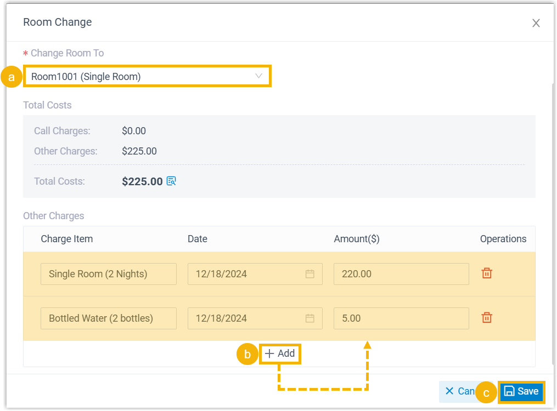
Task: Click the 5.00 amount field
Action: pyautogui.click(x=401, y=318)
